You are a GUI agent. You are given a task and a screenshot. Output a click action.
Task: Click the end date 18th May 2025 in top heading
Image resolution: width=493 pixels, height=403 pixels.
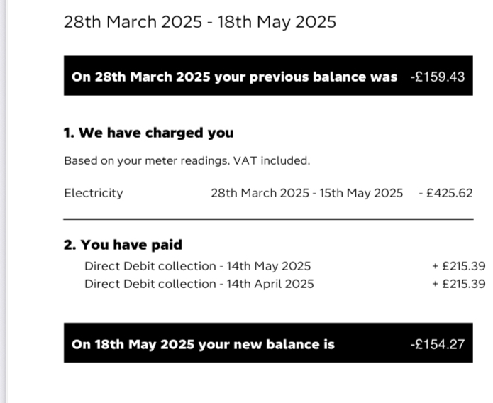pyautogui.click(x=277, y=22)
